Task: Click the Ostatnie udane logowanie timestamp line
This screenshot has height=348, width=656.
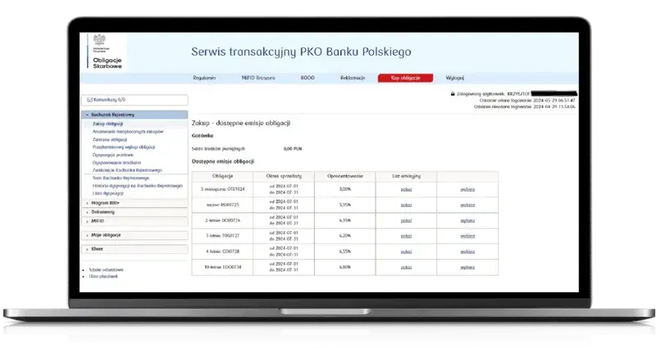Action: click(527, 101)
